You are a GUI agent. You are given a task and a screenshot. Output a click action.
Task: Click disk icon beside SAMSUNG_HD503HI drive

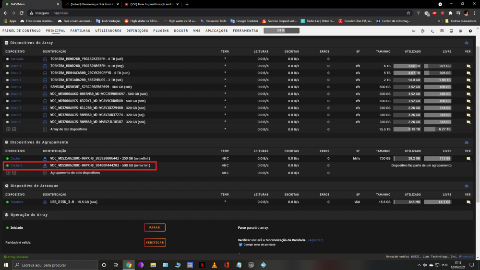45,87
